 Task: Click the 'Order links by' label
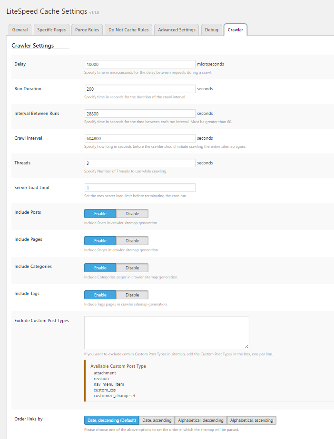pyautogui.click(x=29, y=419)
